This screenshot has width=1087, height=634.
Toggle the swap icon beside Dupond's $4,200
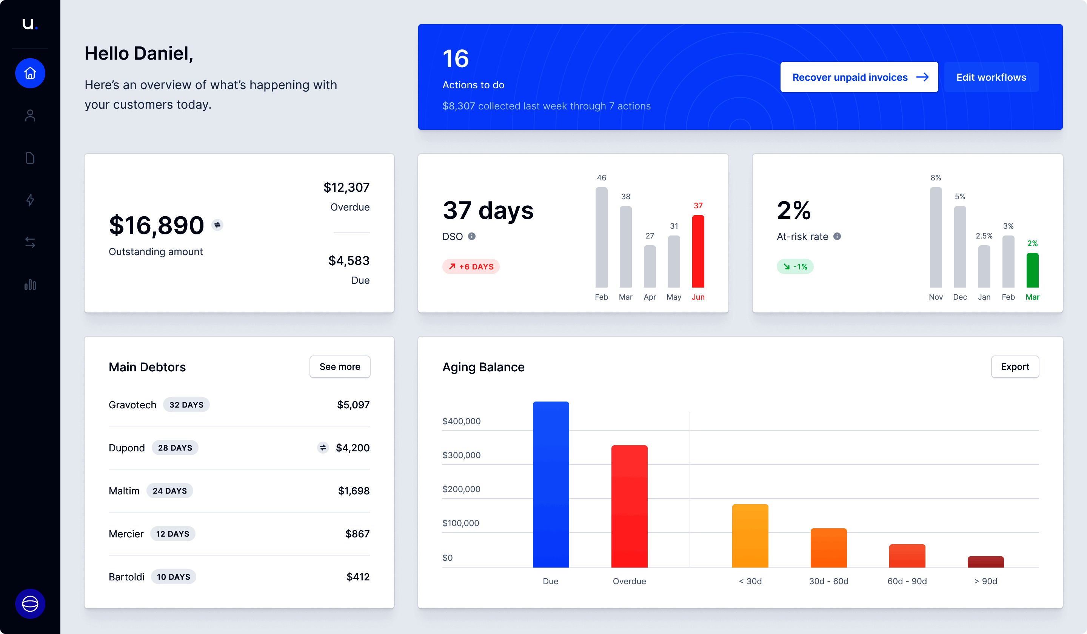[323, 448]
